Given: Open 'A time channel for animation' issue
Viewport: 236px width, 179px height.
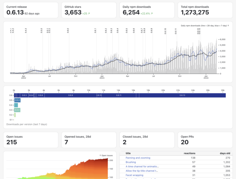Looking at the screenshot, I should point(142,166).
